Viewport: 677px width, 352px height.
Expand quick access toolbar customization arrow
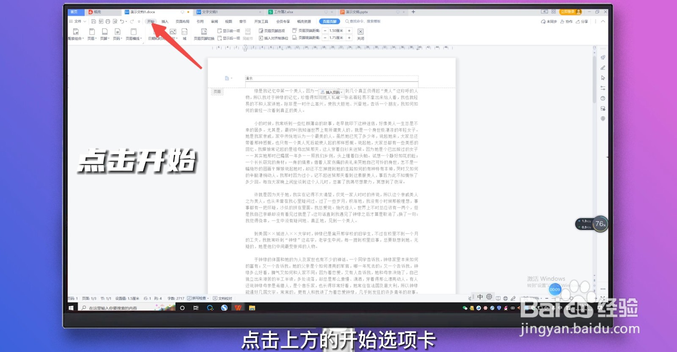[139, 22]
